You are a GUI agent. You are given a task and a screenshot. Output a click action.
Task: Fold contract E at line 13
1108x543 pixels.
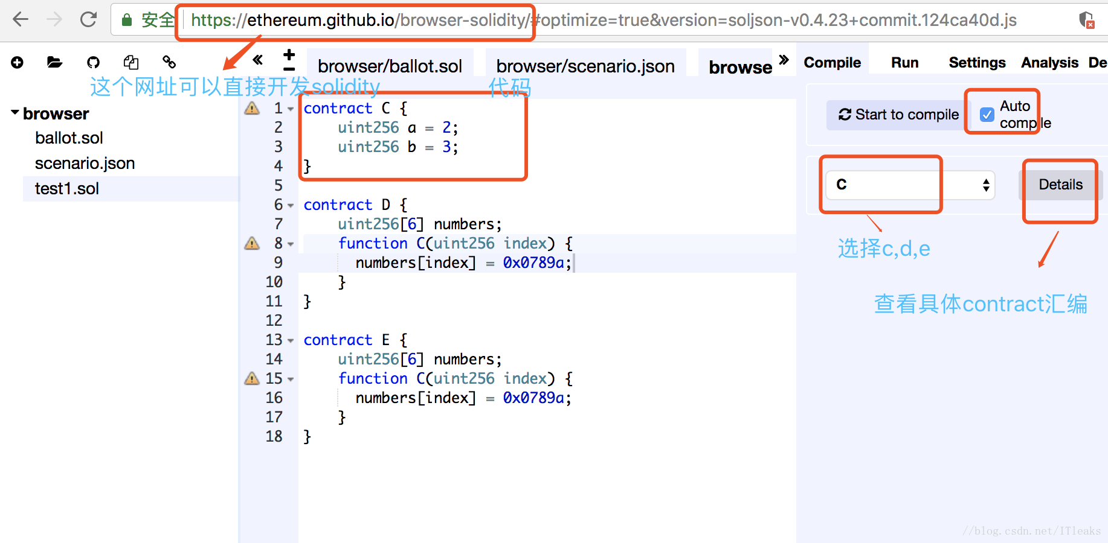pyautogui.click(x=291, y=341)
